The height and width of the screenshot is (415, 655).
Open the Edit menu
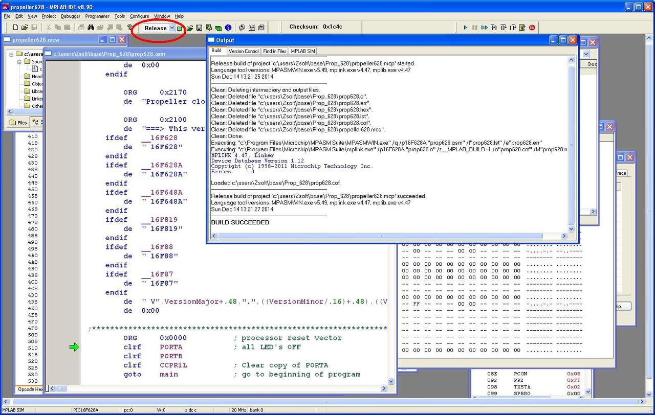point(19,16)
